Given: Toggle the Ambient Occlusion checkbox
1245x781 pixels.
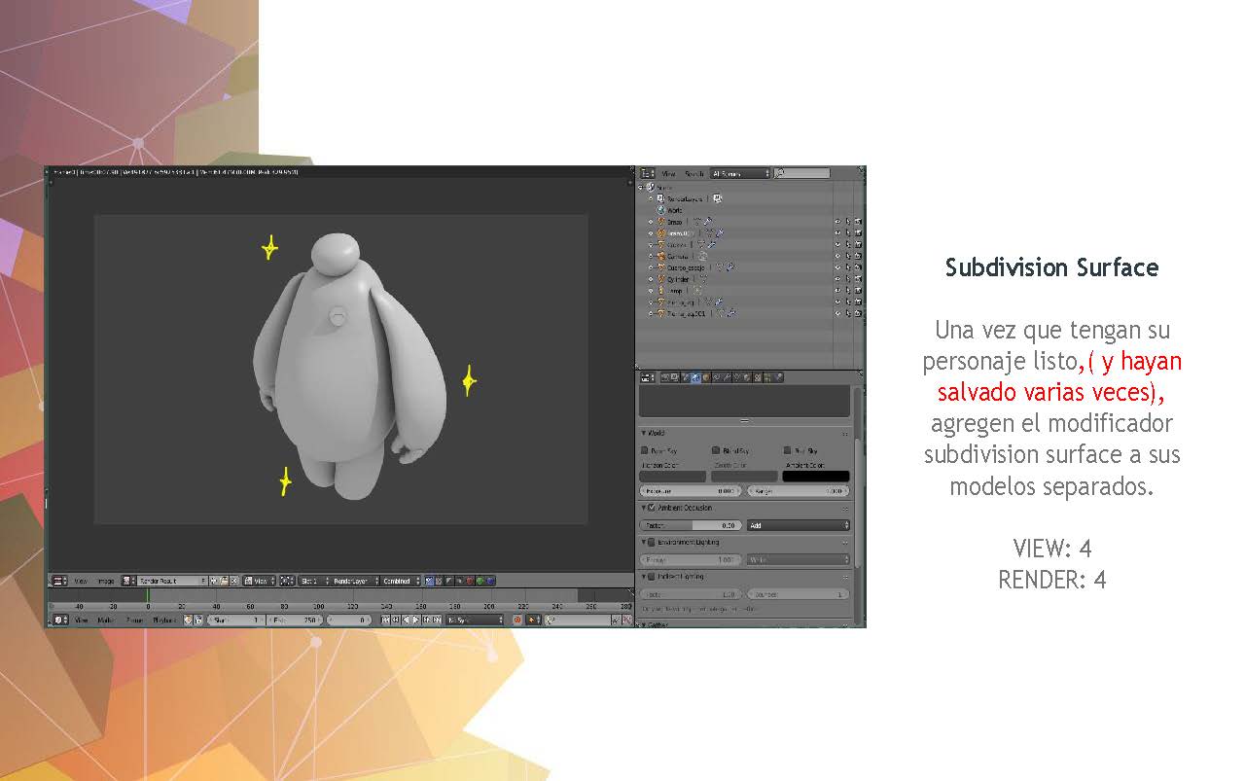Looking at the screenshot, I should point(652,508).
